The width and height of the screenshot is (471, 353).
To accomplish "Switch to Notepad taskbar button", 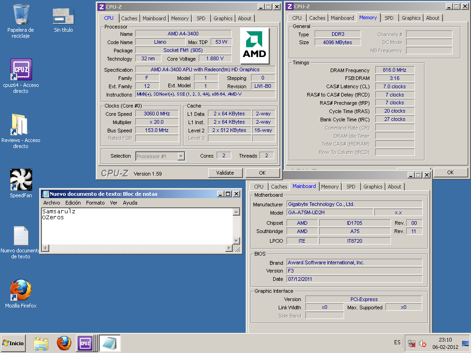I will tap(109, 343).
